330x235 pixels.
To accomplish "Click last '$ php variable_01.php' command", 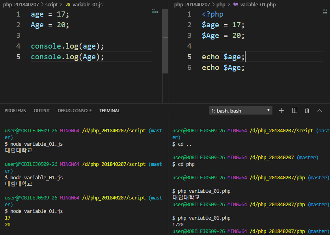I will pyautogui.click(x=201, y=218).
